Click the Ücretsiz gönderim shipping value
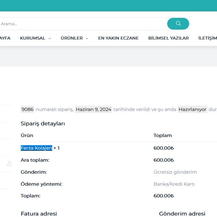 (x=175, y=172)
